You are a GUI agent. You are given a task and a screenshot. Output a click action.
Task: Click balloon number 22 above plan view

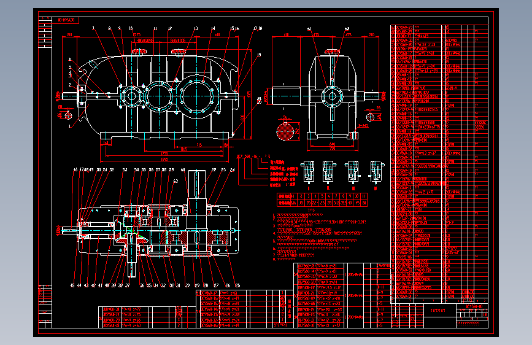pos(214,169)
